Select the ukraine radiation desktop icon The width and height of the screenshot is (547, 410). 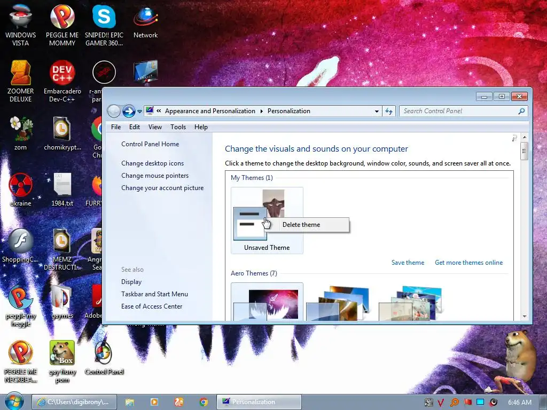point(21,190)
